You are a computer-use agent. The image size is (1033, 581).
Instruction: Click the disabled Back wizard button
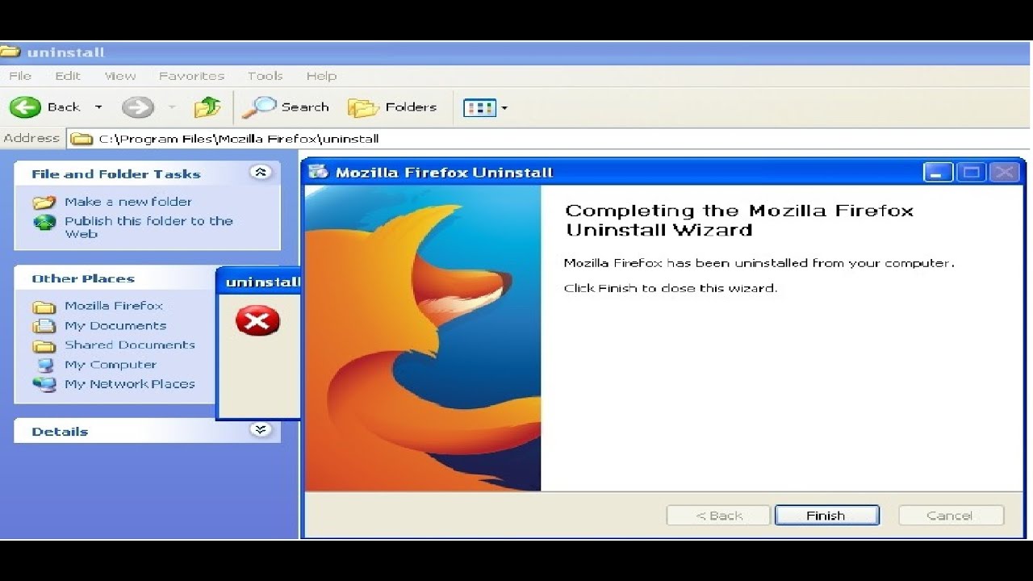pos(718,516)
